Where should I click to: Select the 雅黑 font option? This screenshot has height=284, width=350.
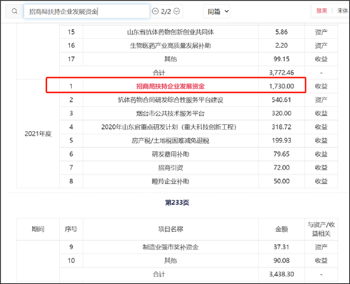[x=321, y=10]
